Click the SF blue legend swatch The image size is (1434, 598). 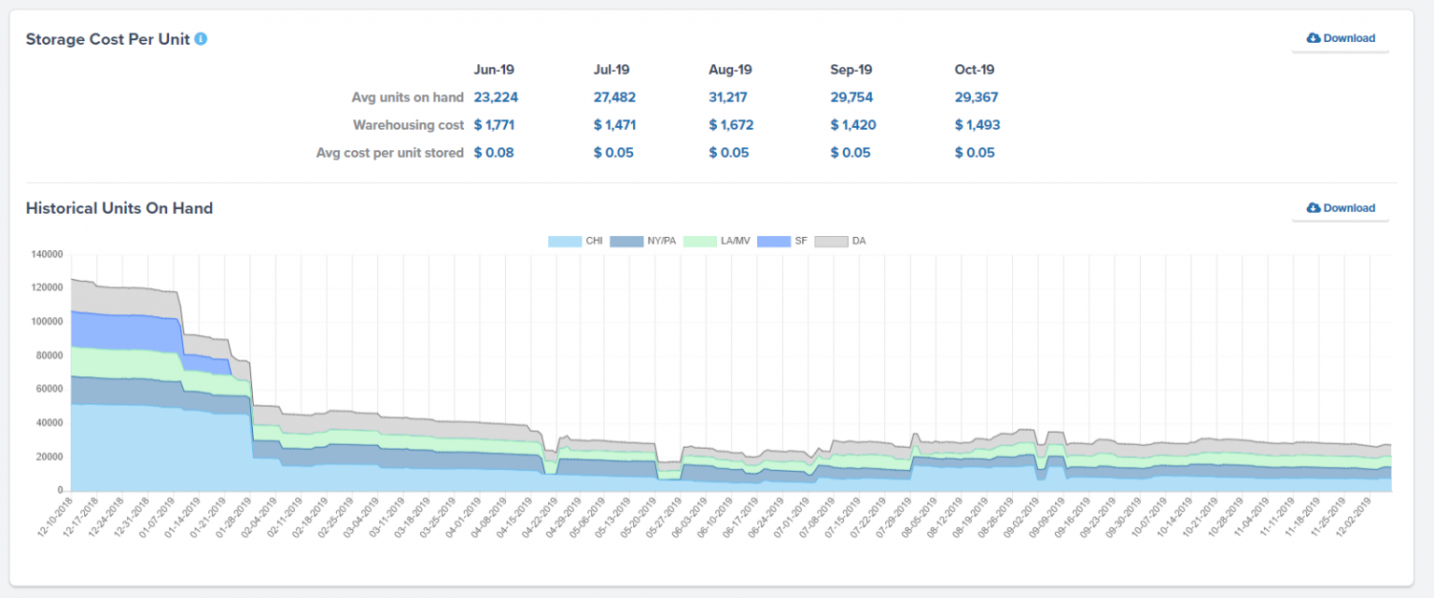(771, 242)
